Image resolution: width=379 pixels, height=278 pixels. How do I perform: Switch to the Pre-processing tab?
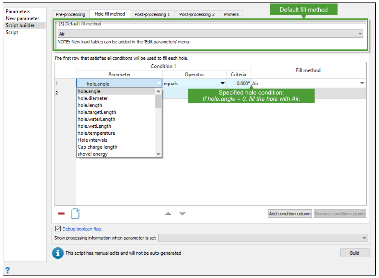point(70,14)
